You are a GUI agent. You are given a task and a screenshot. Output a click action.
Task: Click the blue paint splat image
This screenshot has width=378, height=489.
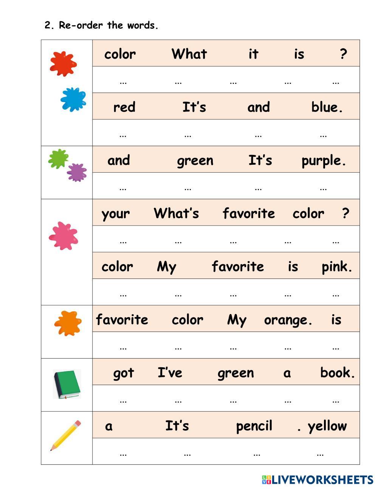click(73, 99)
